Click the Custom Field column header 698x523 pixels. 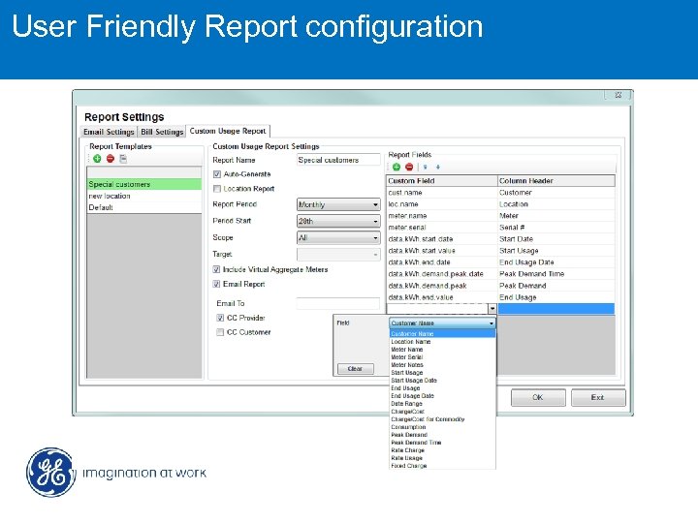tap(442, 181)
